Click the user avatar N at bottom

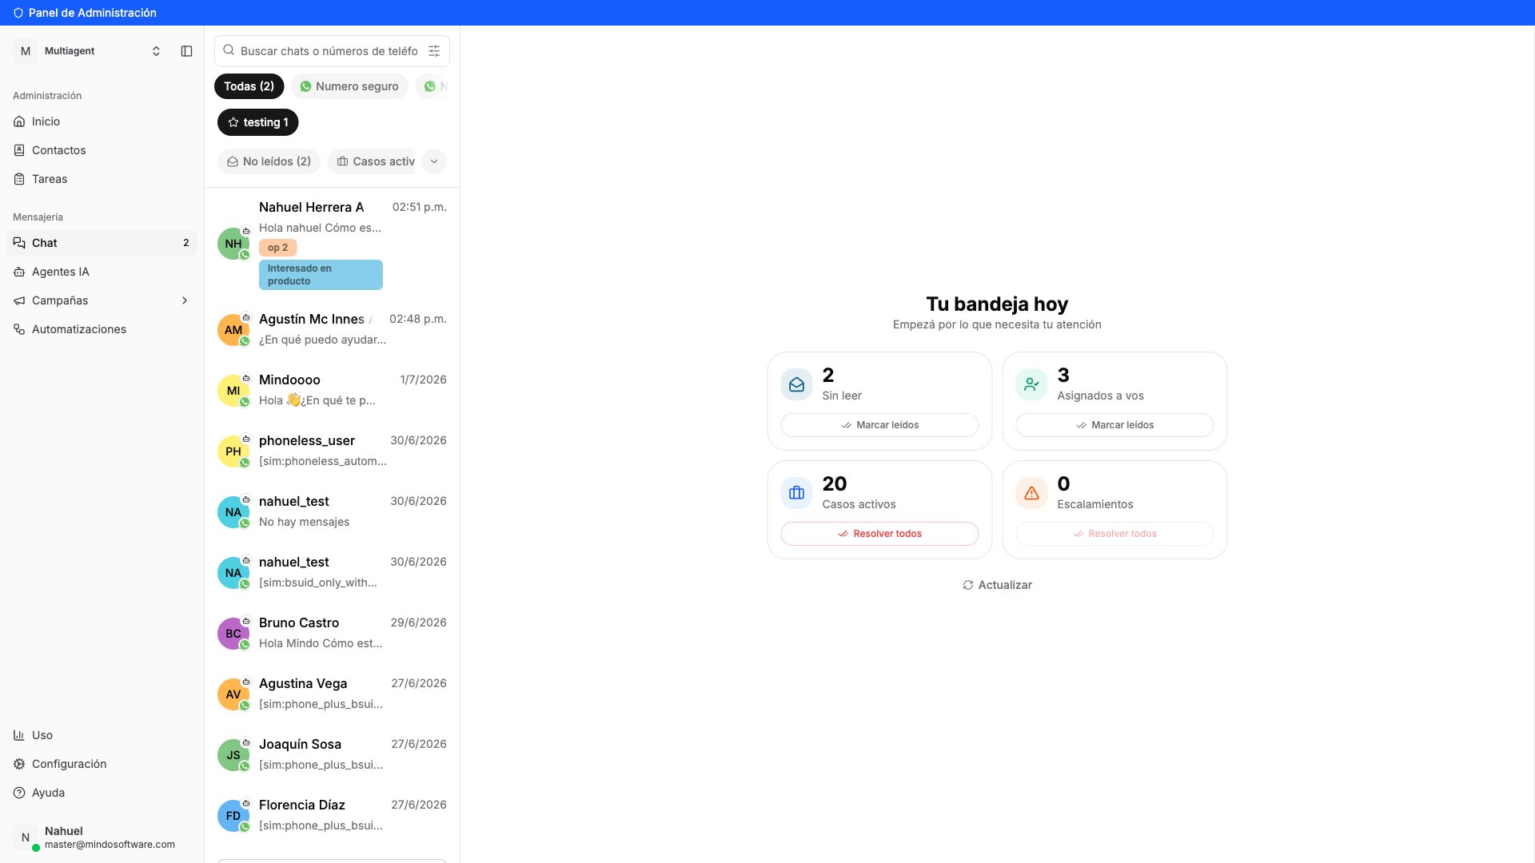pyautogui.click(x=26, y=837)
